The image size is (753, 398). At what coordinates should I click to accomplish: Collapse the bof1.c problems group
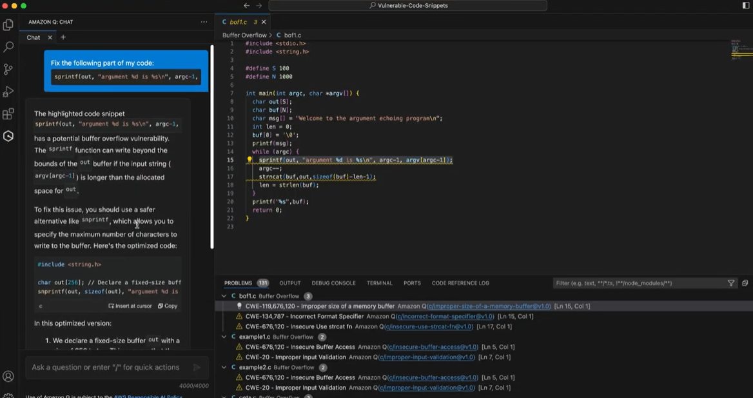click(224, 296)
